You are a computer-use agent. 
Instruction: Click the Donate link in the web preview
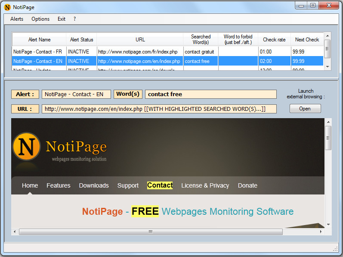pos(247,185)
